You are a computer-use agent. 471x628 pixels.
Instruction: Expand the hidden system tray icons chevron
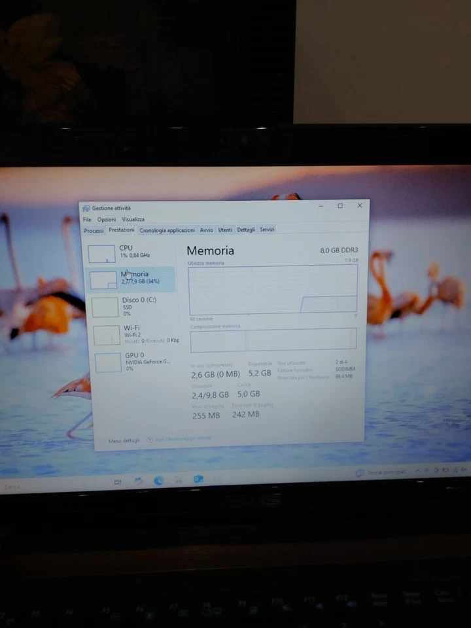click(x=417, y=472)
